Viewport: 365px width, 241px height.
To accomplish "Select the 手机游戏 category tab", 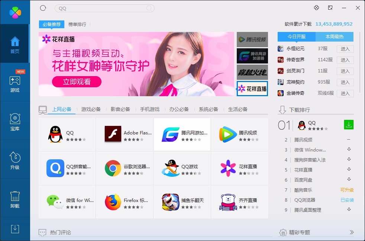I will click(150, 109).
